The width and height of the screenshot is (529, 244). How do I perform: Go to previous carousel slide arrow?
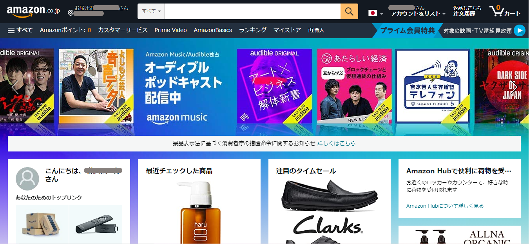(x=14, y=86)
